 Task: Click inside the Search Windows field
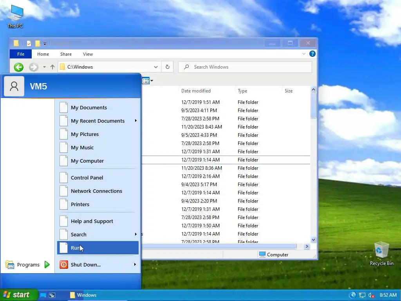click(x=245, y=67)
